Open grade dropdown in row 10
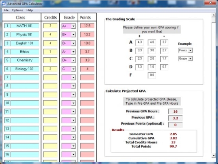 coord(73,103)
